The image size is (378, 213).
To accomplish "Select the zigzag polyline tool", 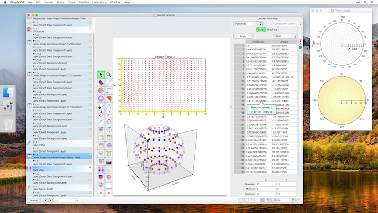I will click(109, 106).
